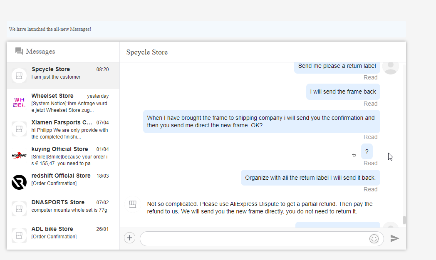Click the Wheelset Store logo avatar
Viewport: 436px width, 260px height.
click(19, 102)
